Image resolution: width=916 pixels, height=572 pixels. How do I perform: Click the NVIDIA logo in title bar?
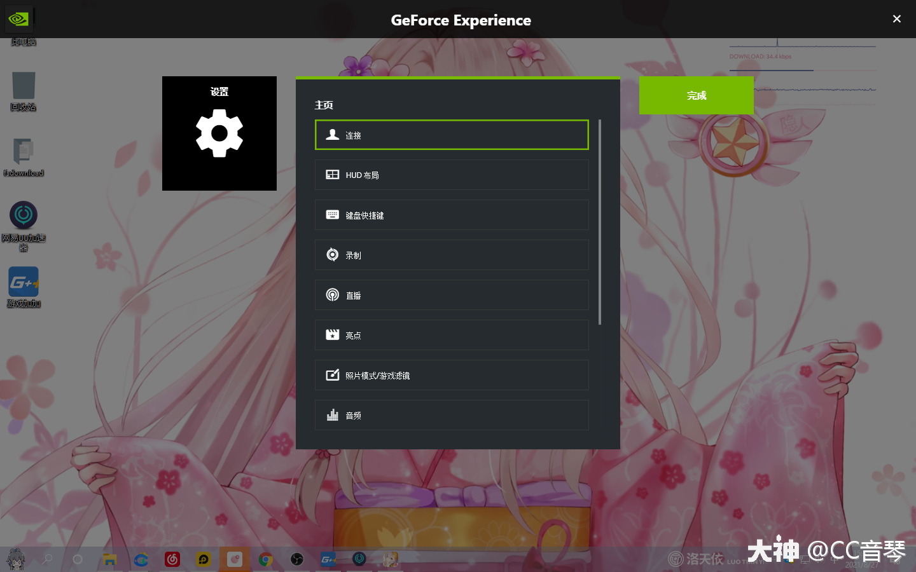coord(18,19)
